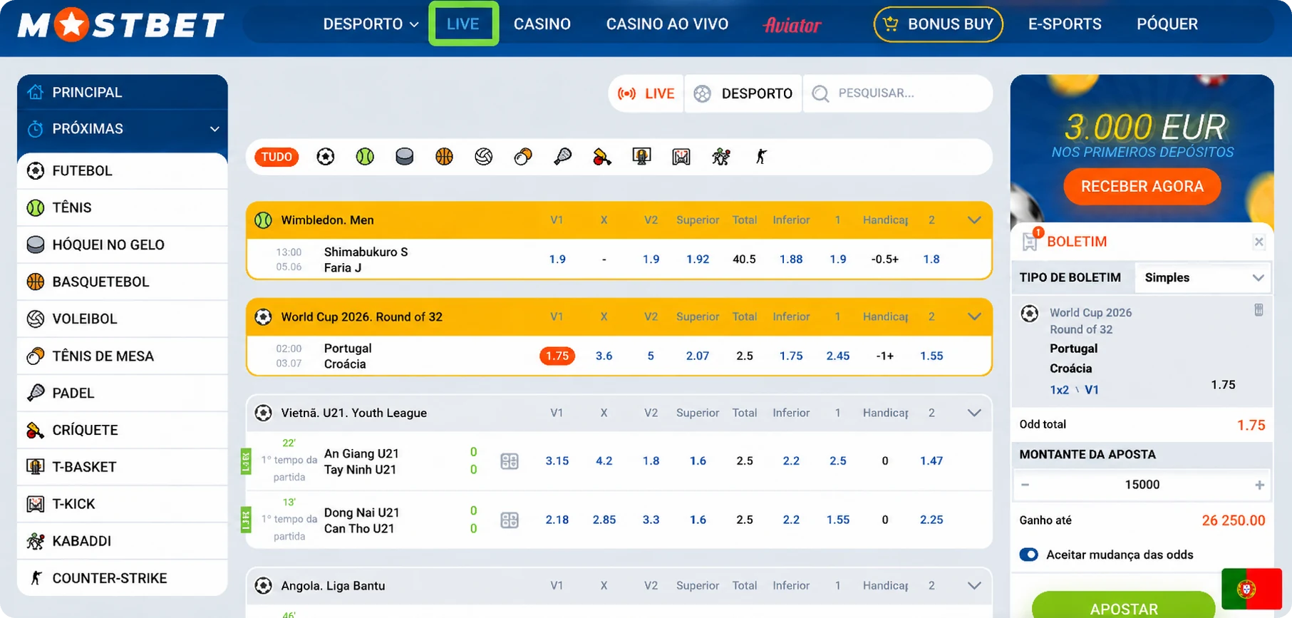Delete Portugal bet from boletim

(x=1259, y=310)
